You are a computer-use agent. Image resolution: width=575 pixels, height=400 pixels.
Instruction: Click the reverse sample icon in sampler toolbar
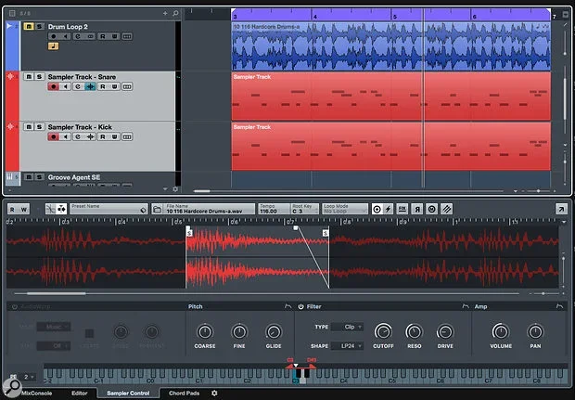pyautogui.click(x=417, y=210)
